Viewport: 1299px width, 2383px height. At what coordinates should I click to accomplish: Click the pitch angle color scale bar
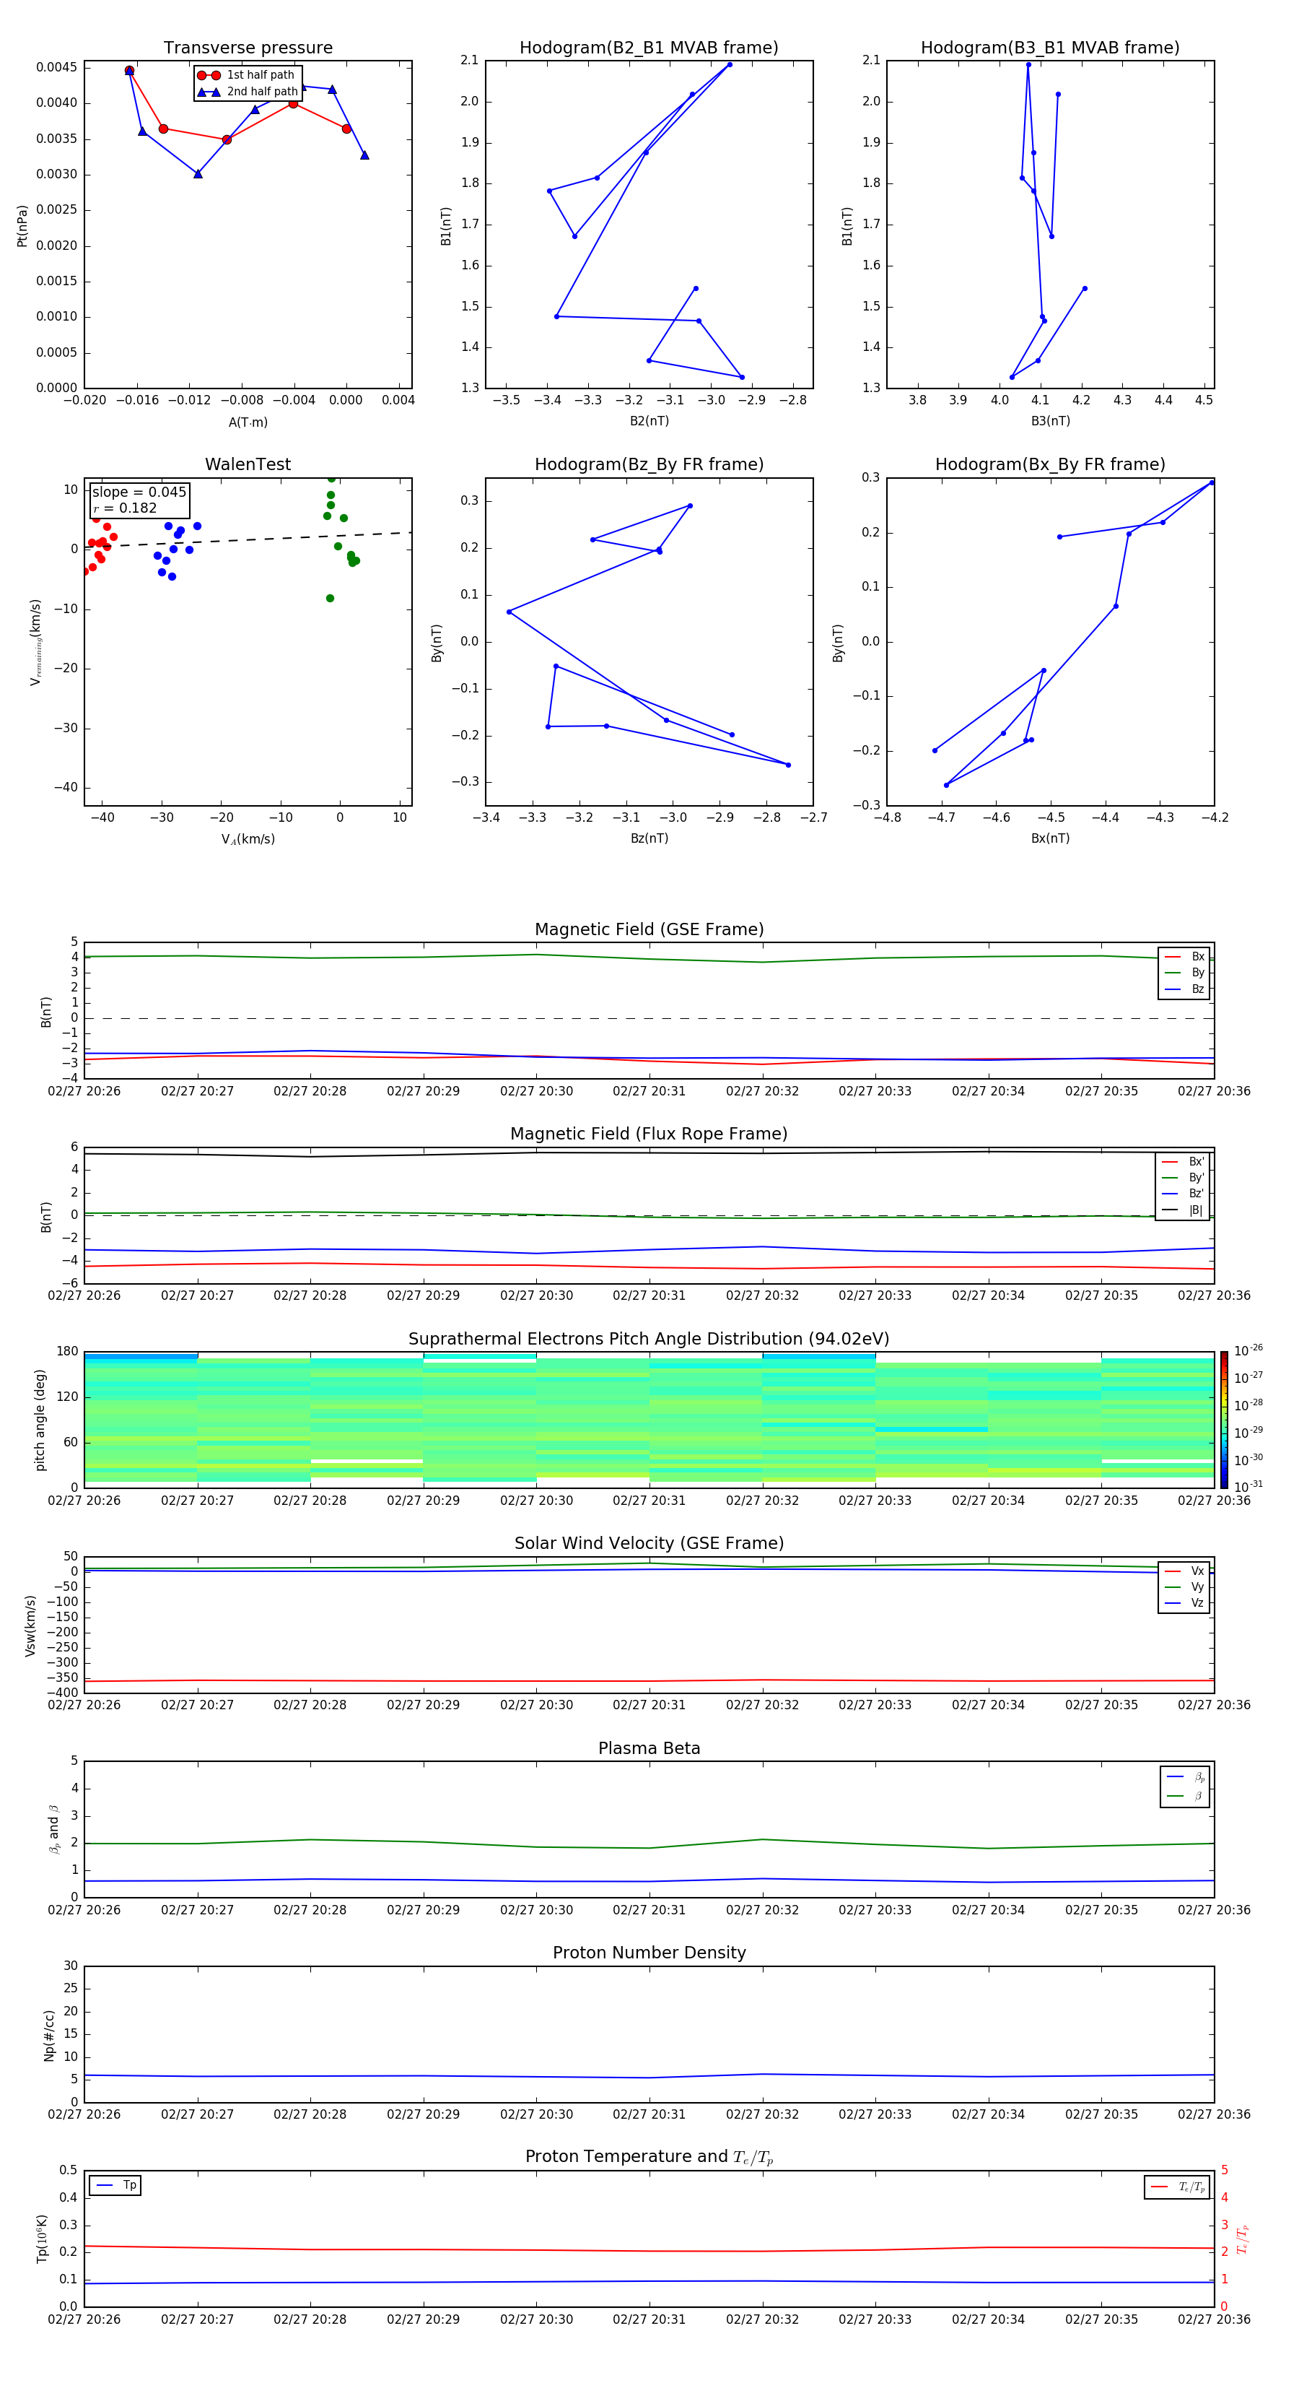1224,1419
